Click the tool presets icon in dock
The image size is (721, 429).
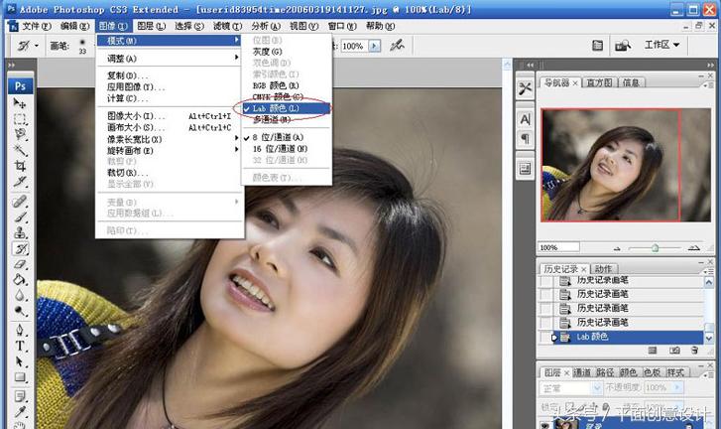click(x=525, y=89)
